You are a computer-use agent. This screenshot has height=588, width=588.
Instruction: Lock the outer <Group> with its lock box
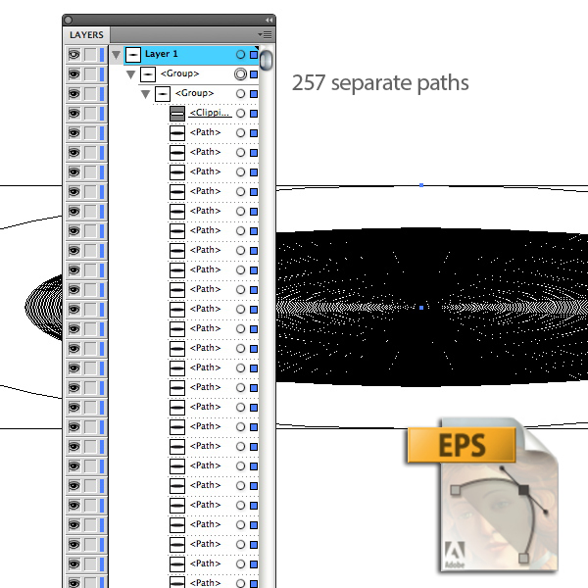[x=90, y=74]
